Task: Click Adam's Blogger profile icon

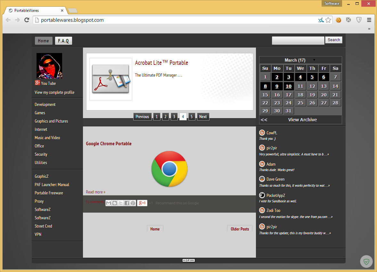Action: tap(262, 164)
